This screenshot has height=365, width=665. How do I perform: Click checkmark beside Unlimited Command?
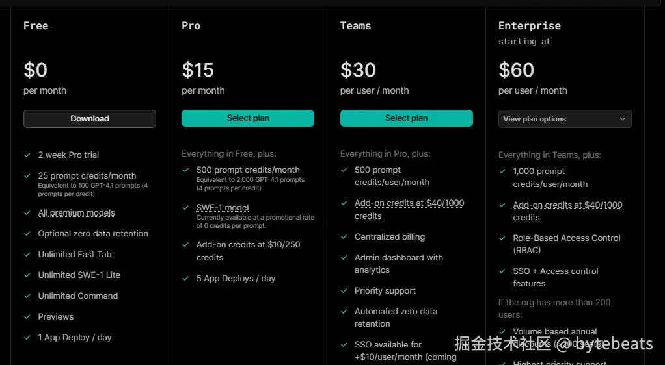click(x=27, y=296)
